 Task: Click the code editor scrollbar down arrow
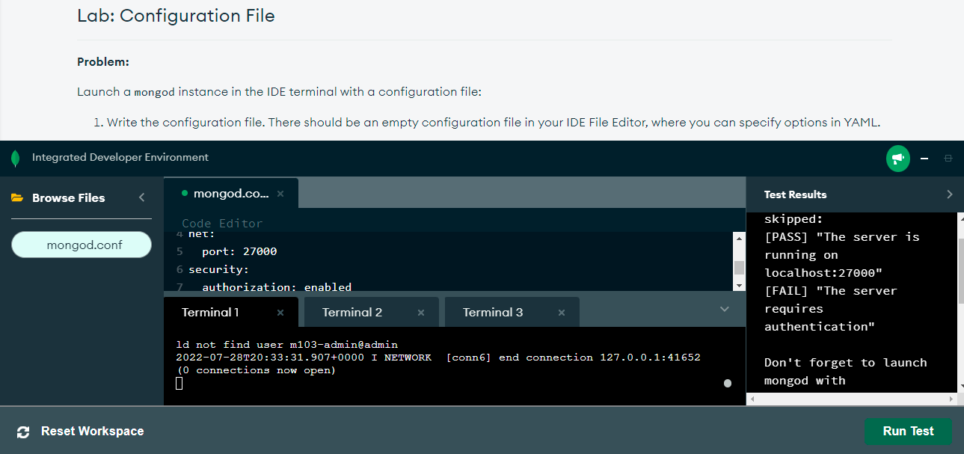739,285
